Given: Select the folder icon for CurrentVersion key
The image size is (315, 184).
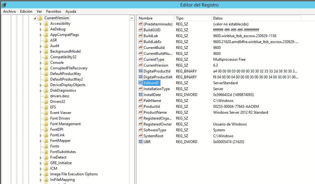Looking at the screenshot, I should pyautogui.click(x=41, y=18).
